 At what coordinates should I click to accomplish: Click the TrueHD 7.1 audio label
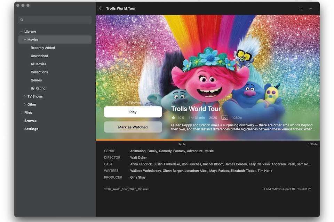click(304, 189)
